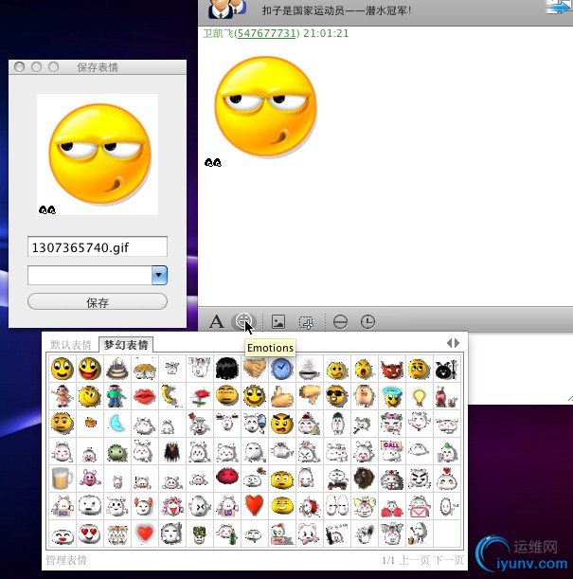The width and height of the screenshot is (573, 579).
Task: Insert the red devil emoticon
Action: (391, 369)
